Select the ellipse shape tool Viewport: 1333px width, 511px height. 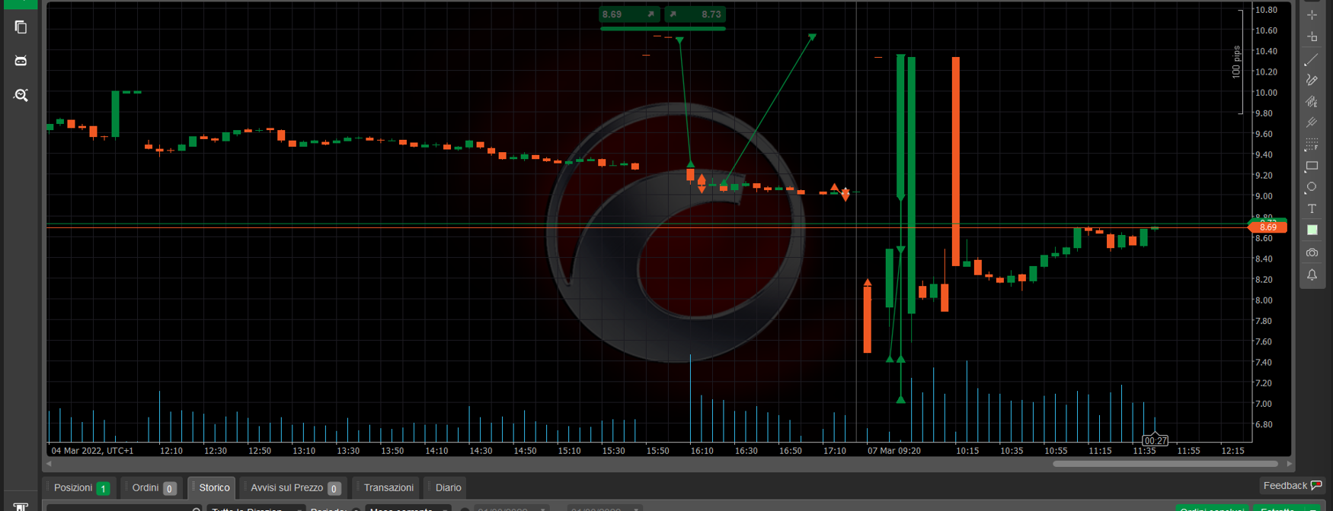[x=1312, y=187]
